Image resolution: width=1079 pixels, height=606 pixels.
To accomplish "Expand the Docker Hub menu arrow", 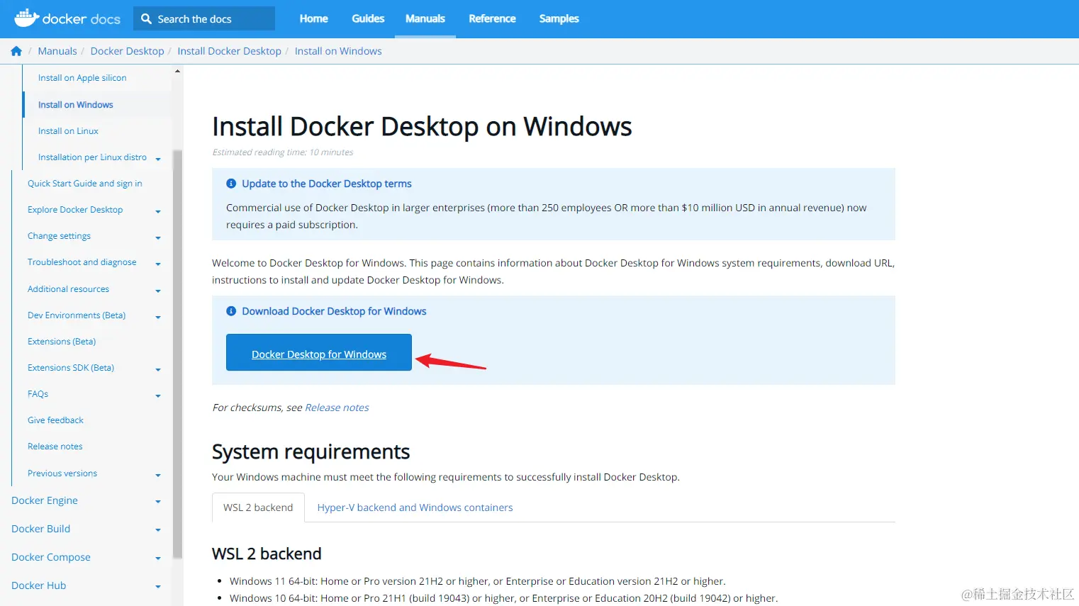I will (158, 587).
